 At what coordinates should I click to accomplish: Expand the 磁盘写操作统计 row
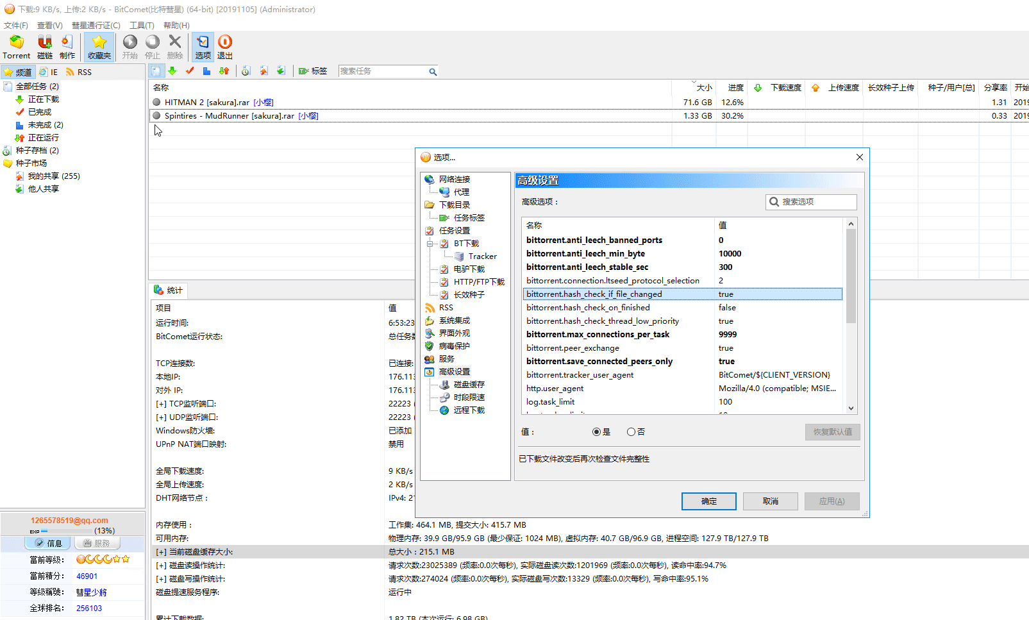(161, 579)
